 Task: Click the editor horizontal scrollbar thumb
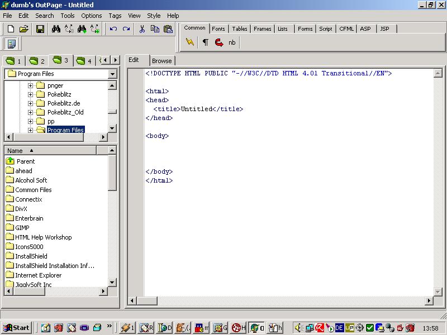click(x=147, y=300)
